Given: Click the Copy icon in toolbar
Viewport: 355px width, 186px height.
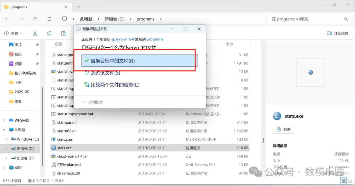Looking at the screenshot, I should 49,33.
